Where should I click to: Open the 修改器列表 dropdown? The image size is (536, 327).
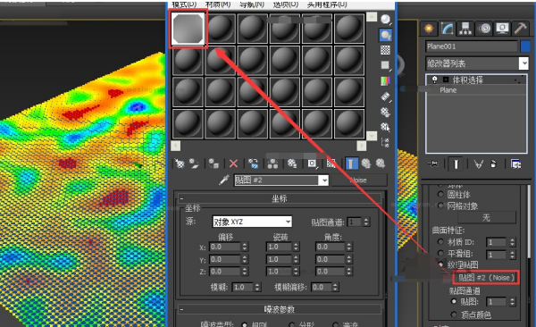pos(523,63)
